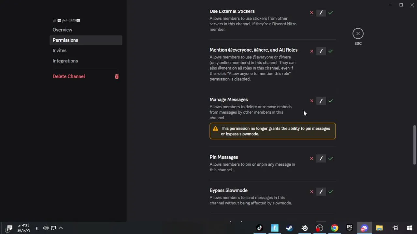417x234 pixels.
Task: Set Pin Messages to neutral slash
Action: coord(321,159)
